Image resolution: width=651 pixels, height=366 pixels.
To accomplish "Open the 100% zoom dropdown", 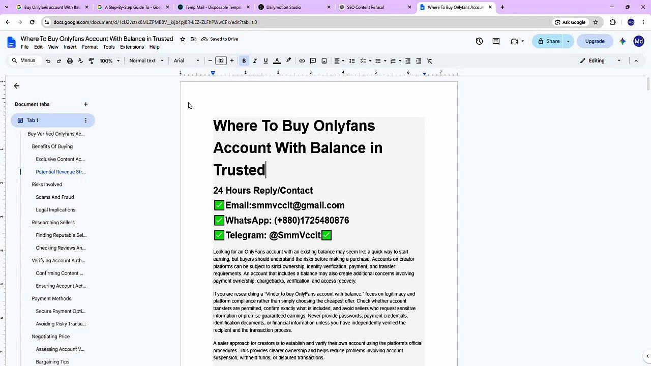I will coord(110,61).
